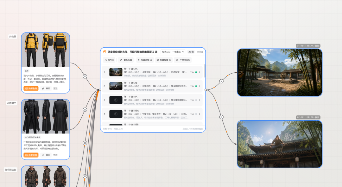Open the 产物画布 canvas tab
Viewport: 342px width, 187px height.
183,60
